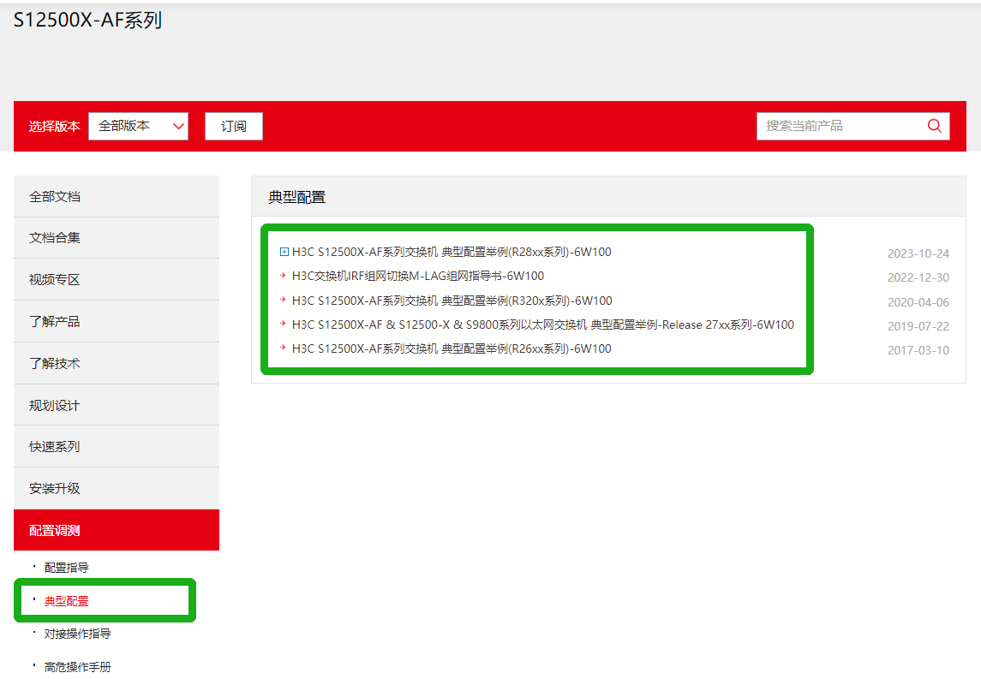The width and height of the screenshot is (981, 679).
Task: Open 对接操作指导 sub-item
Action: tap(78, 634)
